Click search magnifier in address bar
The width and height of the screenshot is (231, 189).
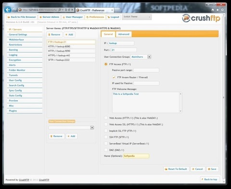pos(60,10)
